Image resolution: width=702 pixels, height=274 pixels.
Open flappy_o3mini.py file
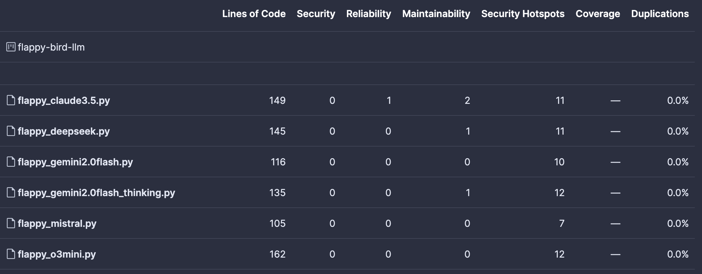pos(57,255)
